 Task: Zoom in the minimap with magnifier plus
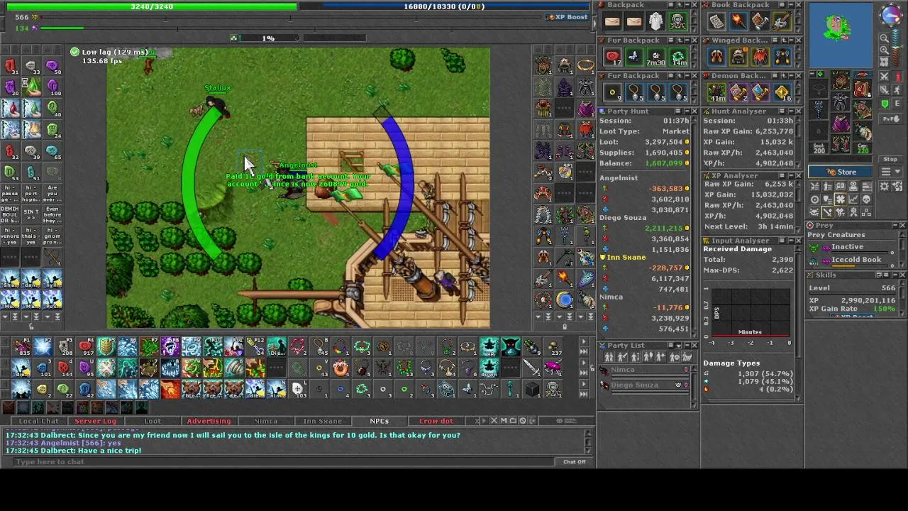click(884, 50)
